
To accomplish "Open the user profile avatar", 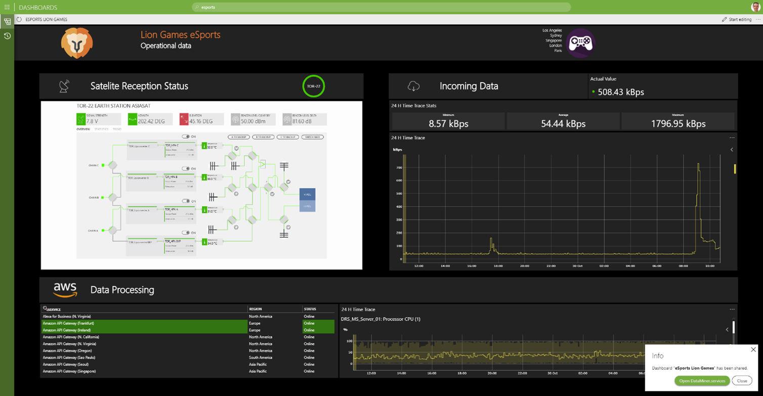I will (755, 7).
